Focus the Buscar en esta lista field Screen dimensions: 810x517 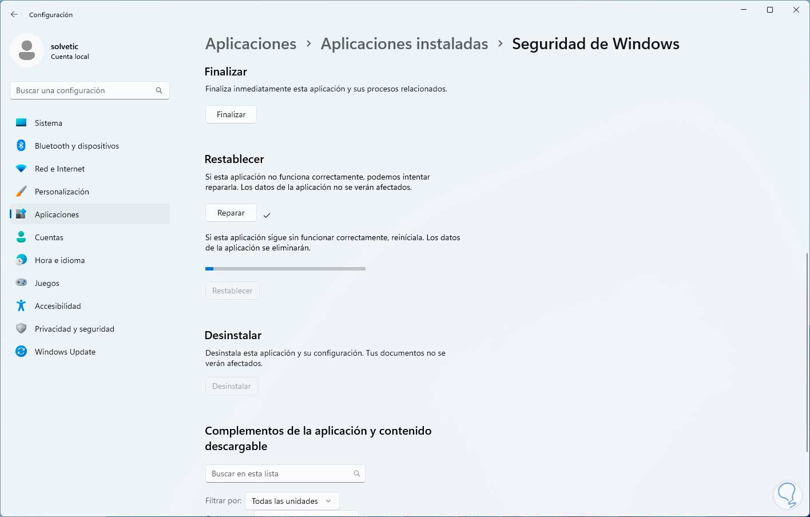(285, 474)
